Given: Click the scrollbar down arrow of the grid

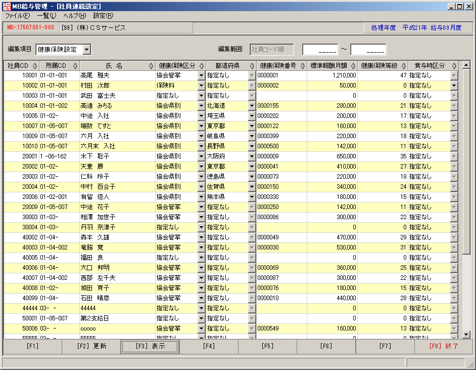Looking at the screenshot, I should point(466,335).
